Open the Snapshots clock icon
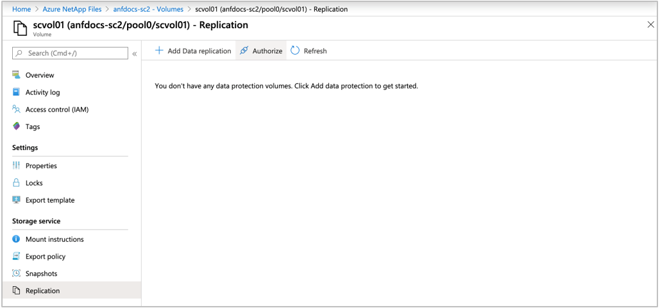660x308 pixels. pos(17,273)
